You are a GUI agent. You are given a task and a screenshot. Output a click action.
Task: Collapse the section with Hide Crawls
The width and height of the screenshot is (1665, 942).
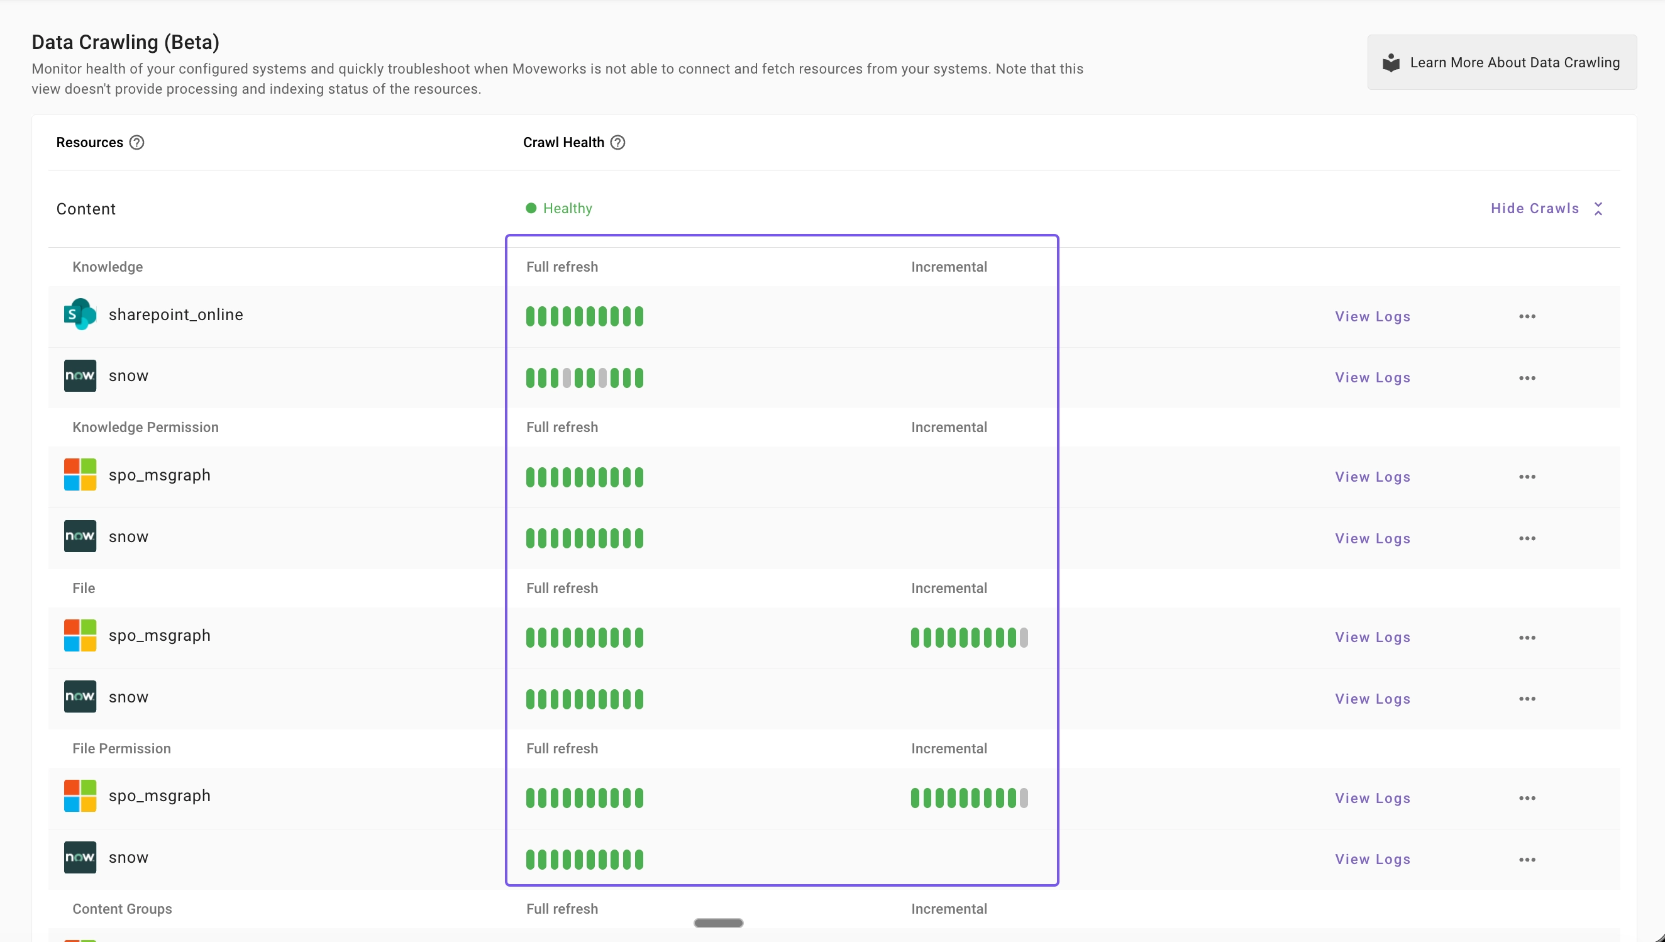tap(1534, 208)
